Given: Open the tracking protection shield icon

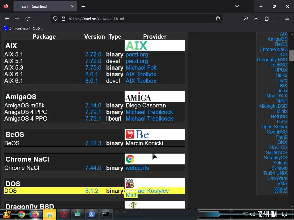Looking at the screenshot, I should (x=55, y=19).
